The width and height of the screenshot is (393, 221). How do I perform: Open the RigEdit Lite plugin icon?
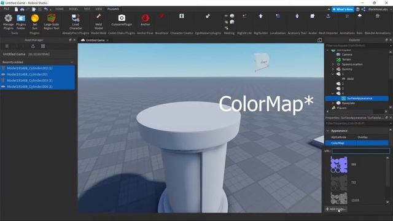[x=244, y=16]
